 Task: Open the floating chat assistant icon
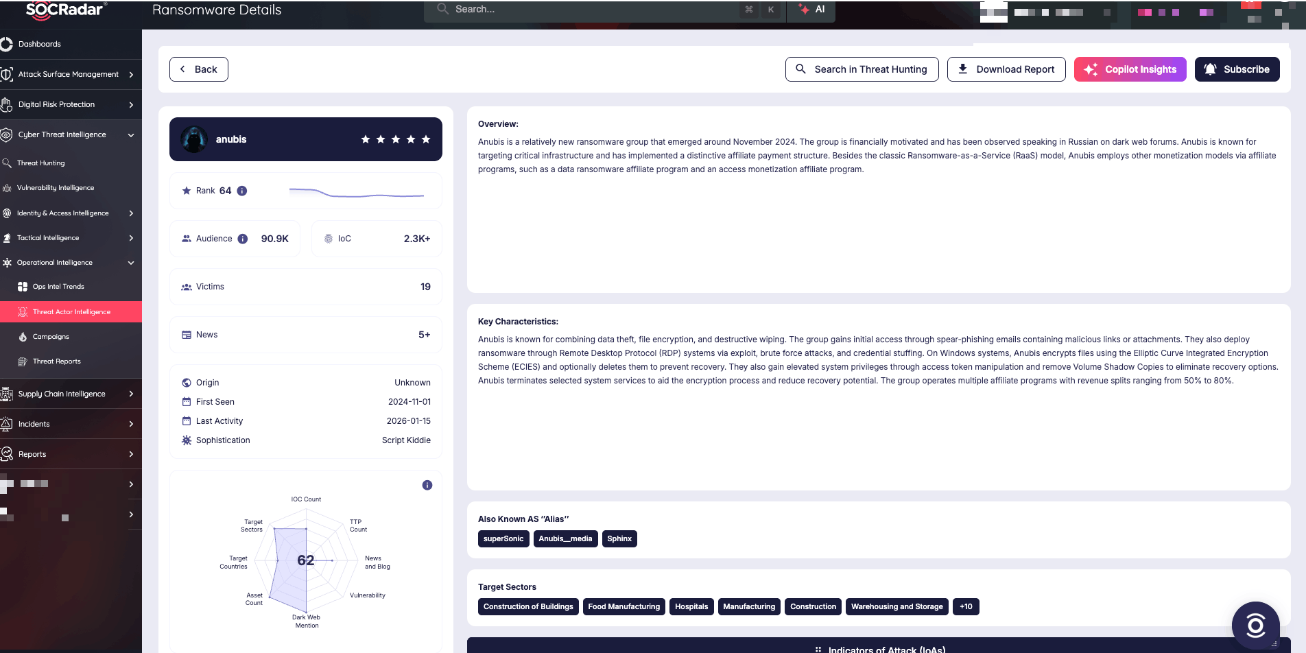(x=1255, y=625)
